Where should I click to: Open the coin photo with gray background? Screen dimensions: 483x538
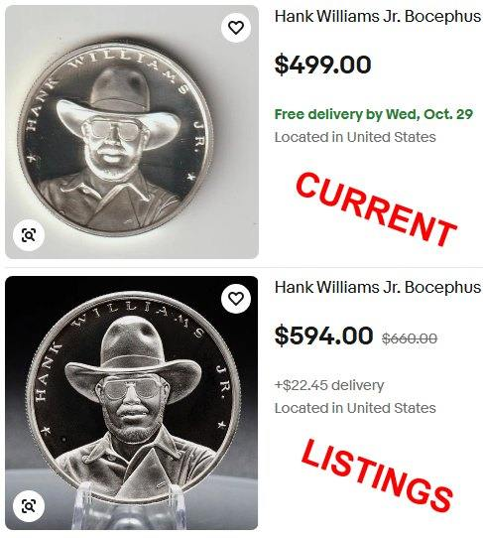tap(132, 132)
